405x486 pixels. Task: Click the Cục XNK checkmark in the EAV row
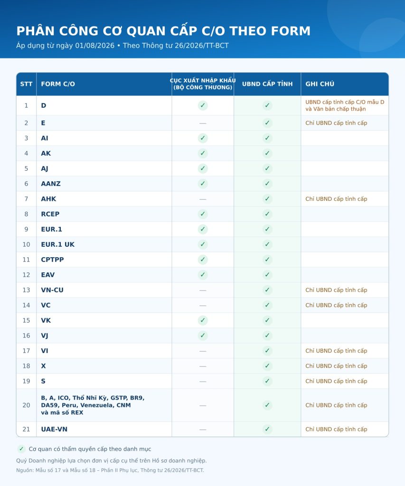(202, 275)
